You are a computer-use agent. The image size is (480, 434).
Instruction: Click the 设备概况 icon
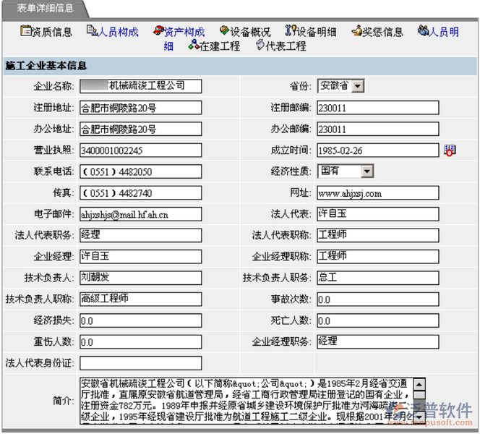point(224,31)
